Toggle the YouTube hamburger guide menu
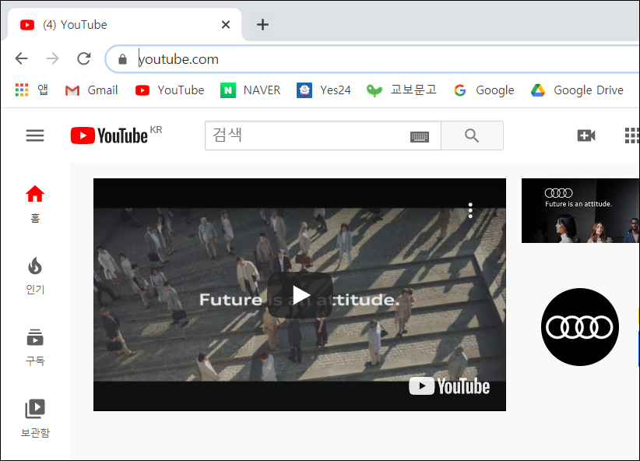 [35, 135]
